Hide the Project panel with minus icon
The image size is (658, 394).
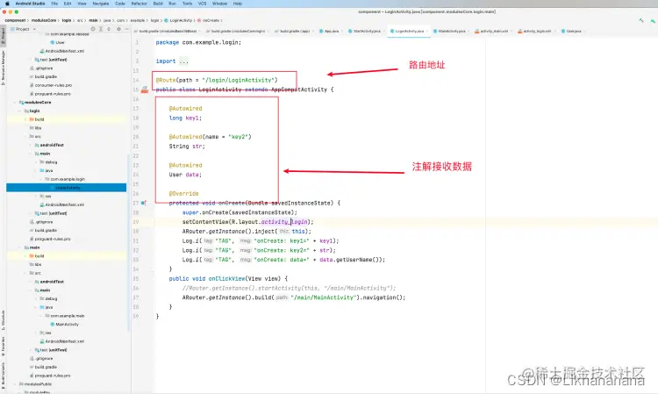pyautogui.click(x=126, y=29)
